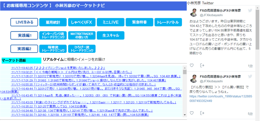
Task: Open the 11/17-16:34:48 news entry
Action: point(82,110)
